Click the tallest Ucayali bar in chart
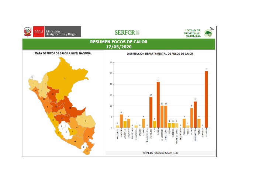Screen dimensions: 259x183 pos(206,99)
